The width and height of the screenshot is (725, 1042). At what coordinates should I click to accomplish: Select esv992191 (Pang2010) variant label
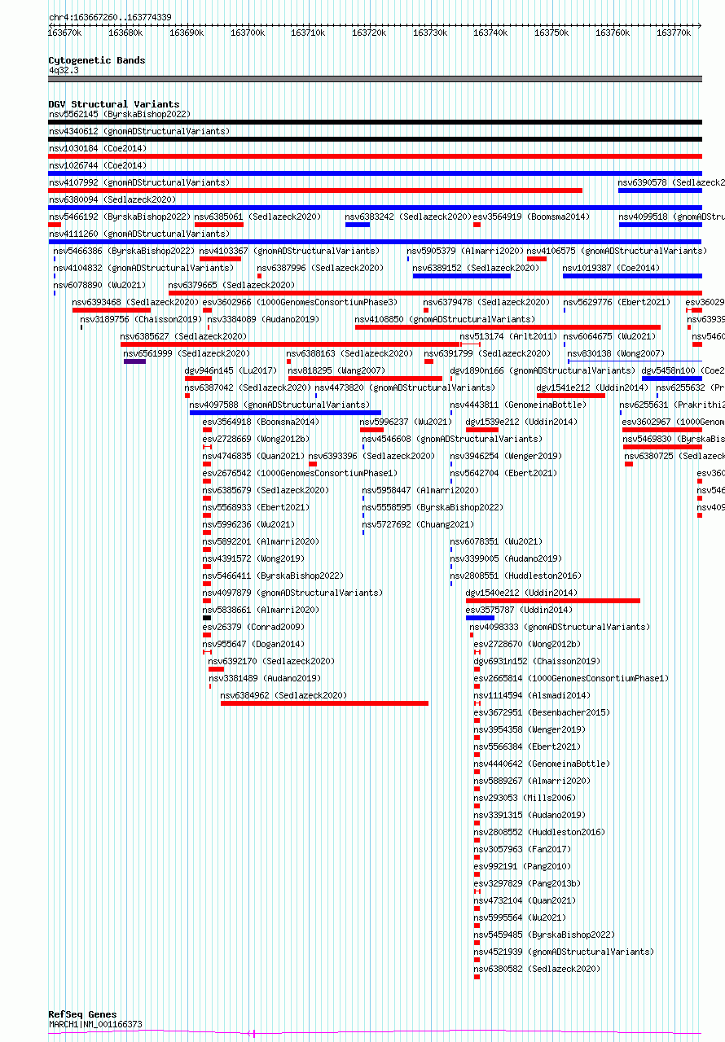523,866
